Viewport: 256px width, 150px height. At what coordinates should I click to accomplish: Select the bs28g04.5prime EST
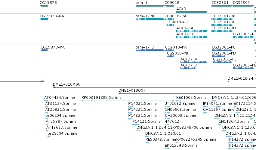coord(49,137)
